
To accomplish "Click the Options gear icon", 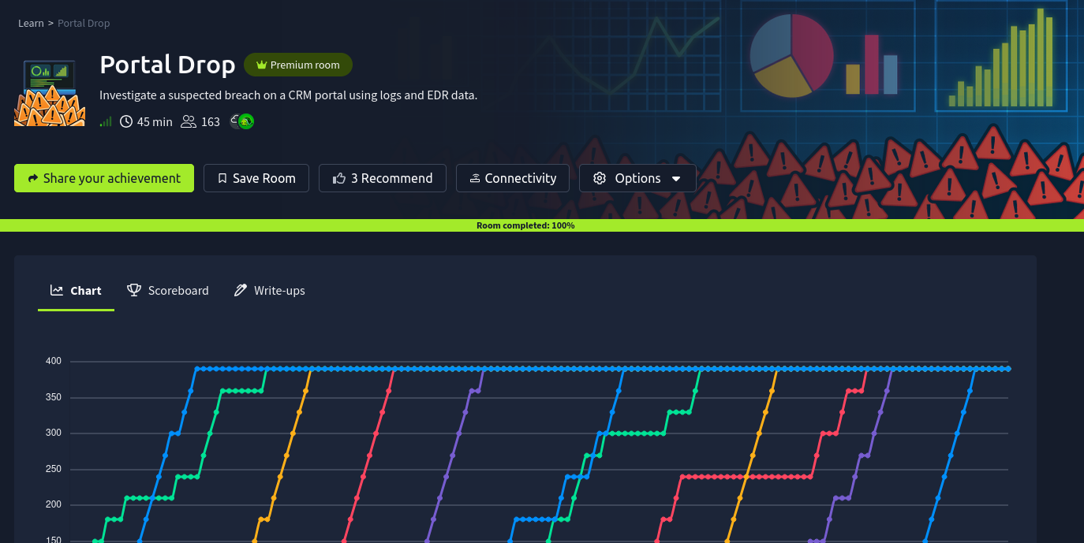I will pos(600,178).
